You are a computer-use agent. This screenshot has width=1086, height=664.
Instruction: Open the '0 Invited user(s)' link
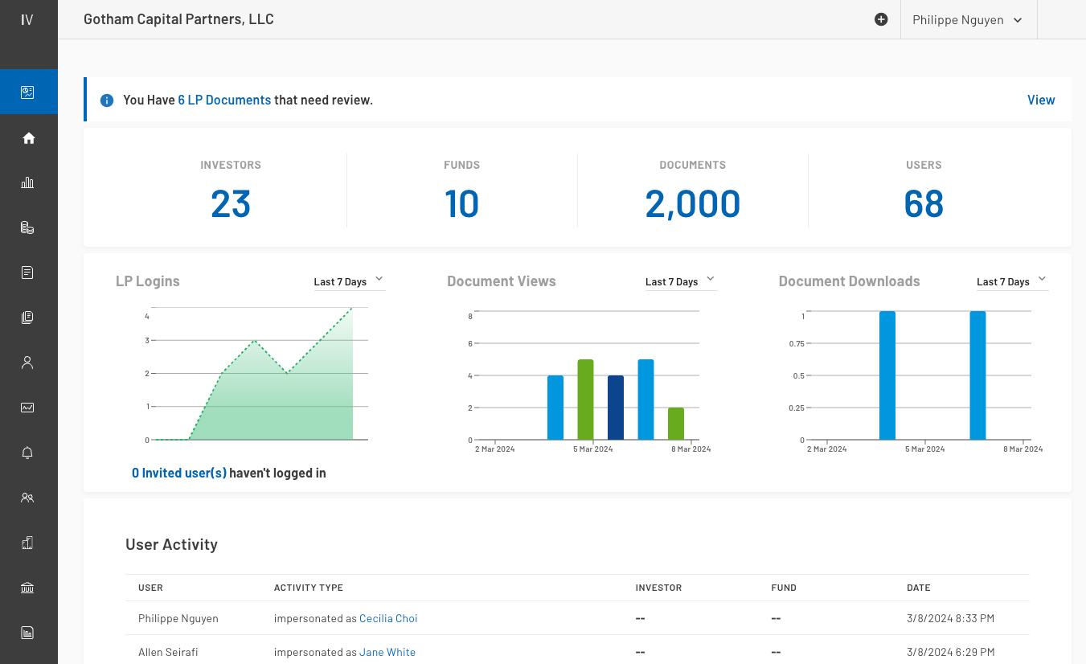pos(178,473)
